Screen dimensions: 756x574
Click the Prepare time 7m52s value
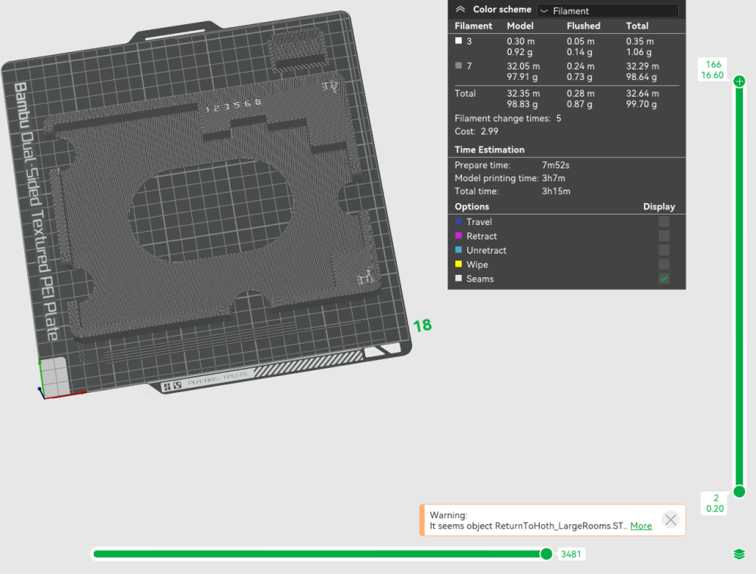click(556, 165)
